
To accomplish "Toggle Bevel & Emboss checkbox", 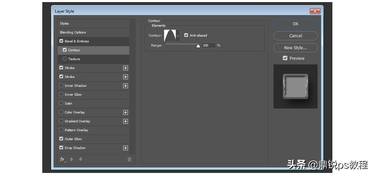I will tap(61, 41).
